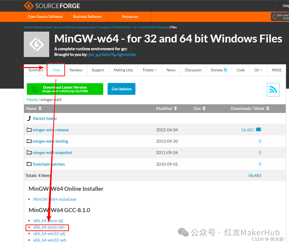Open the Git dropdown menu
Viewport: 289px width, 244px height.
(x=258, y=70)
